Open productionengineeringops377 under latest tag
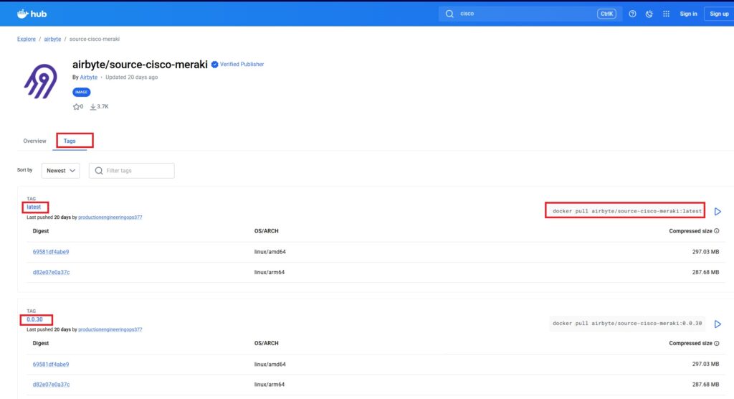Viewport: 734px width, 399px height. click(110, 217)
